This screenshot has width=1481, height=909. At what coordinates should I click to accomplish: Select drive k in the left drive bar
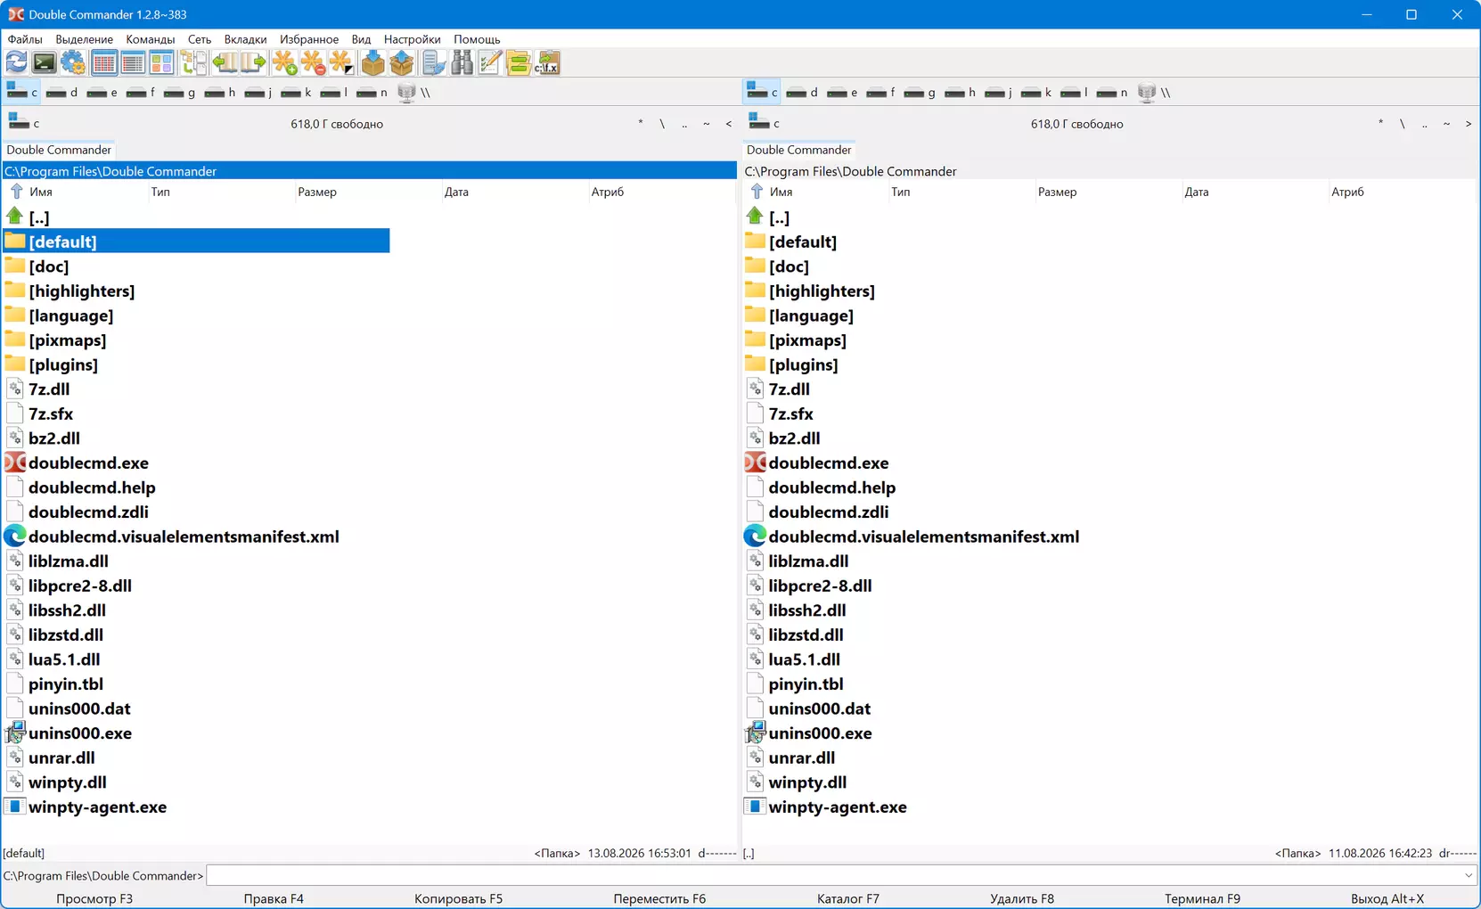[x=298, y=92]
